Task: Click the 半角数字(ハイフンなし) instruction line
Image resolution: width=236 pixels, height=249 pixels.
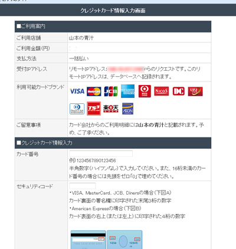Action: click(x=137, y=172)
